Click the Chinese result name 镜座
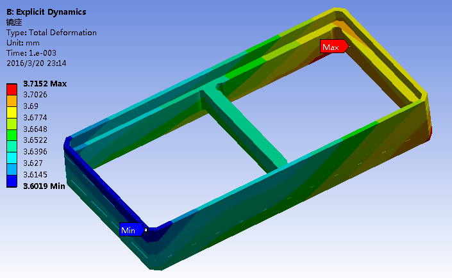Viewport: 452px width, 278px height. point(14,22)
